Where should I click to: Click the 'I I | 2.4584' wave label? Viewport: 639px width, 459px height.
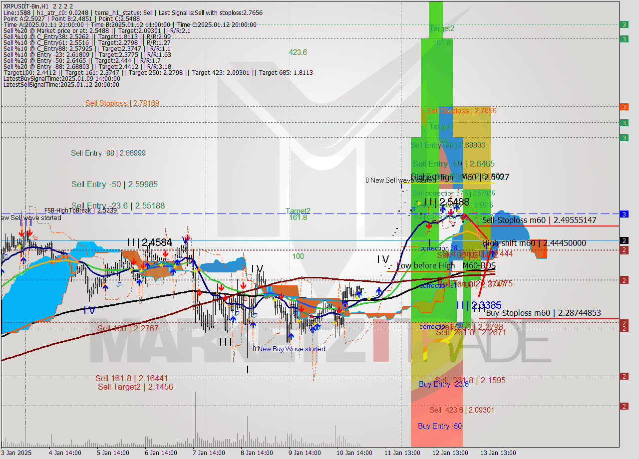pos(149,242)
